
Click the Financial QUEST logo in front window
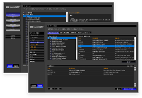click(x=37, y=27)
